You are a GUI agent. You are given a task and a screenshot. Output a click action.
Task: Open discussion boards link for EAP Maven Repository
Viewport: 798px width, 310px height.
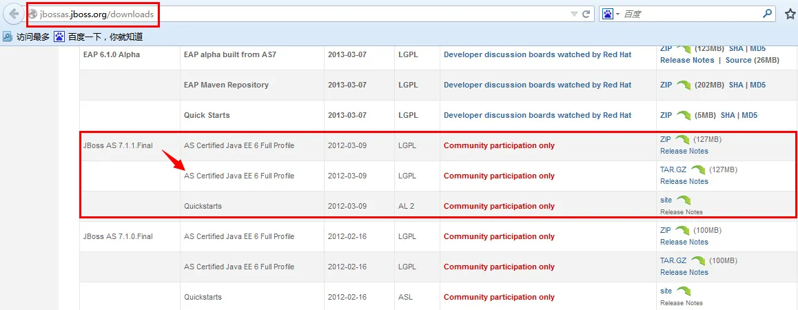(538, 85)
